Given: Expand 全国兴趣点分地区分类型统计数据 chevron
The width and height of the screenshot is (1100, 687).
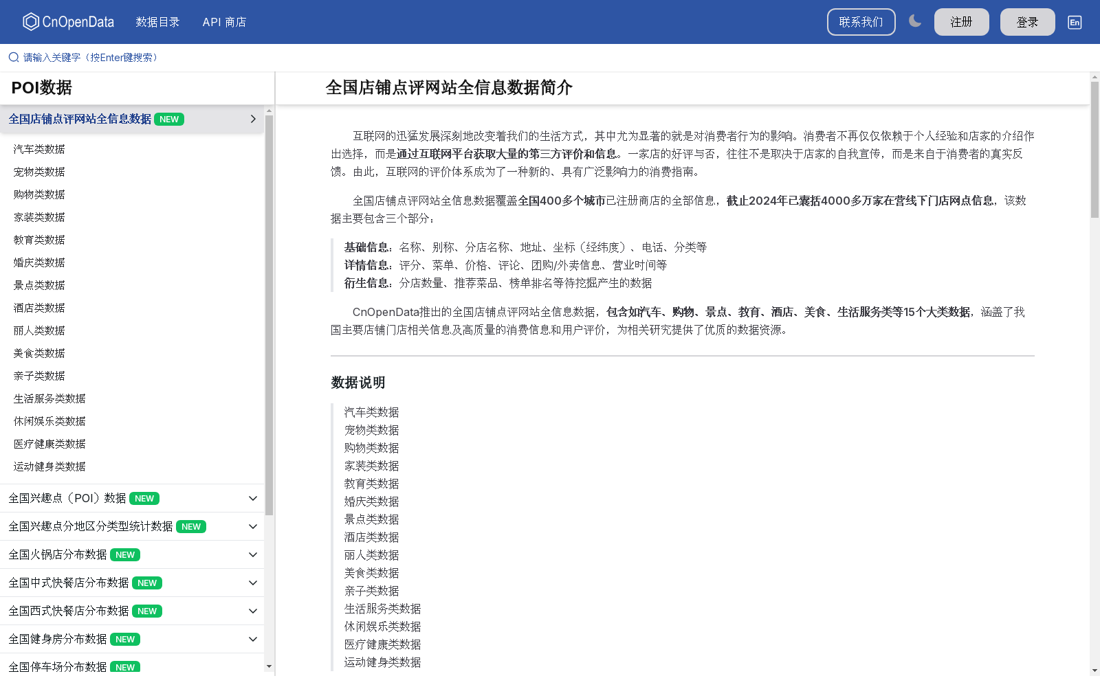Looking at the screenshot, I should pos(253,526).
